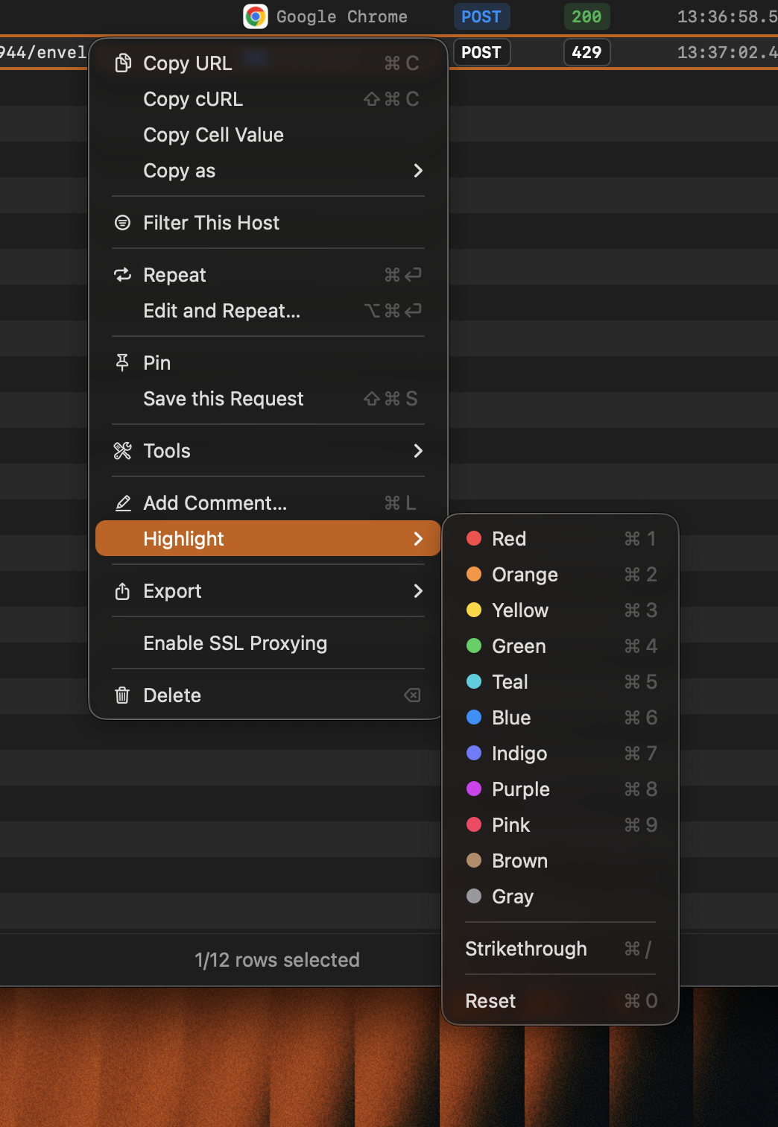Click the Copy URL clipboard icon
778x1127 pixels.
point(123,63)
